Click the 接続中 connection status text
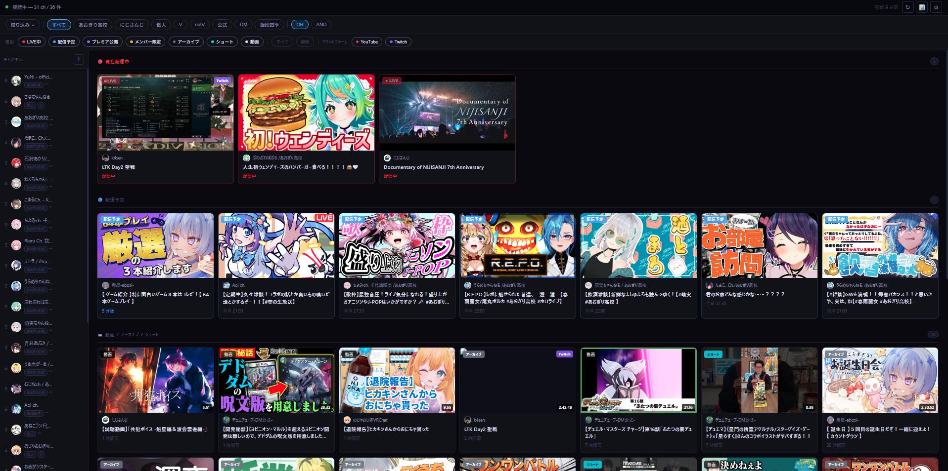The height and width of the screenshot is (471, 948). click(37, 7)
